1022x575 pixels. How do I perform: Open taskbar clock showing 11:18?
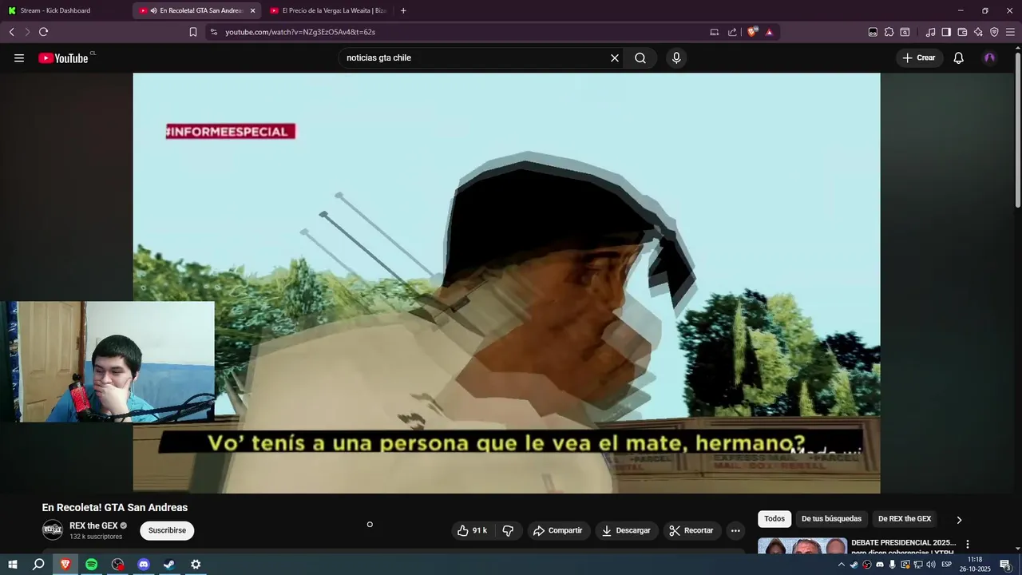[x=975, y=565]
